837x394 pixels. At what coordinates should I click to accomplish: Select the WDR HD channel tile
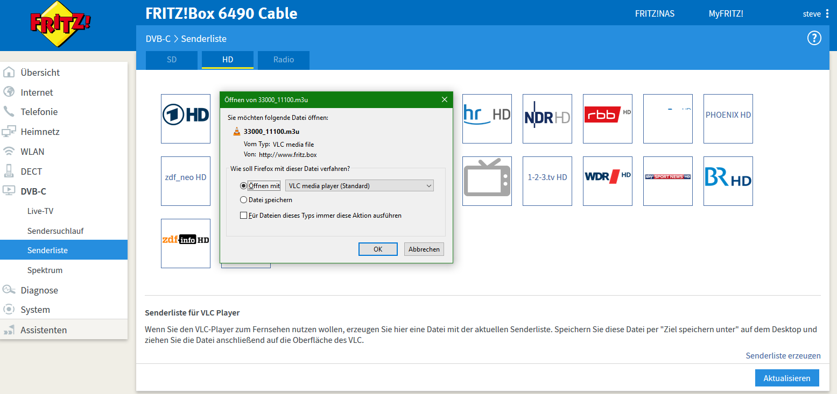coord(608,181)
